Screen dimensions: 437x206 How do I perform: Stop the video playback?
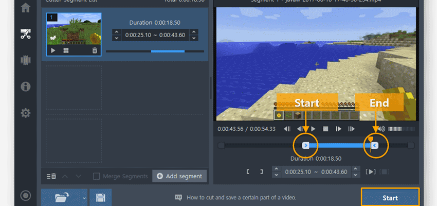pos(325,129)
